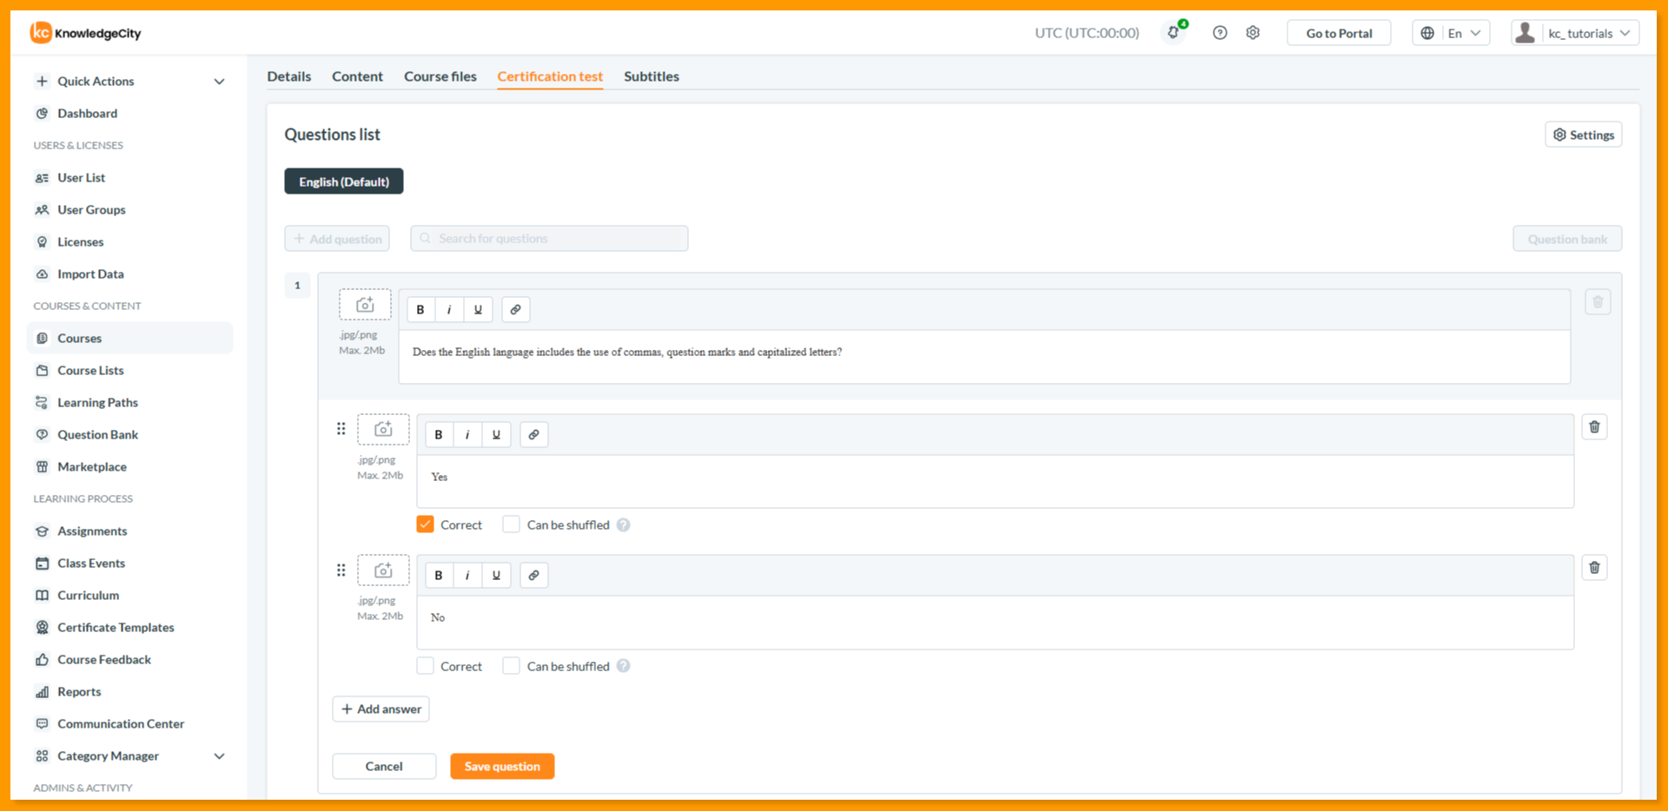The width and height of the screenshot is (1668, 811).
Task: Open the Go to Portal button
Action: [1339, 33]
